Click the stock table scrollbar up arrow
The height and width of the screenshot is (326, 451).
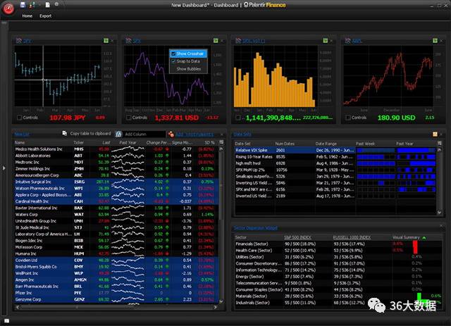coord(221,149)
